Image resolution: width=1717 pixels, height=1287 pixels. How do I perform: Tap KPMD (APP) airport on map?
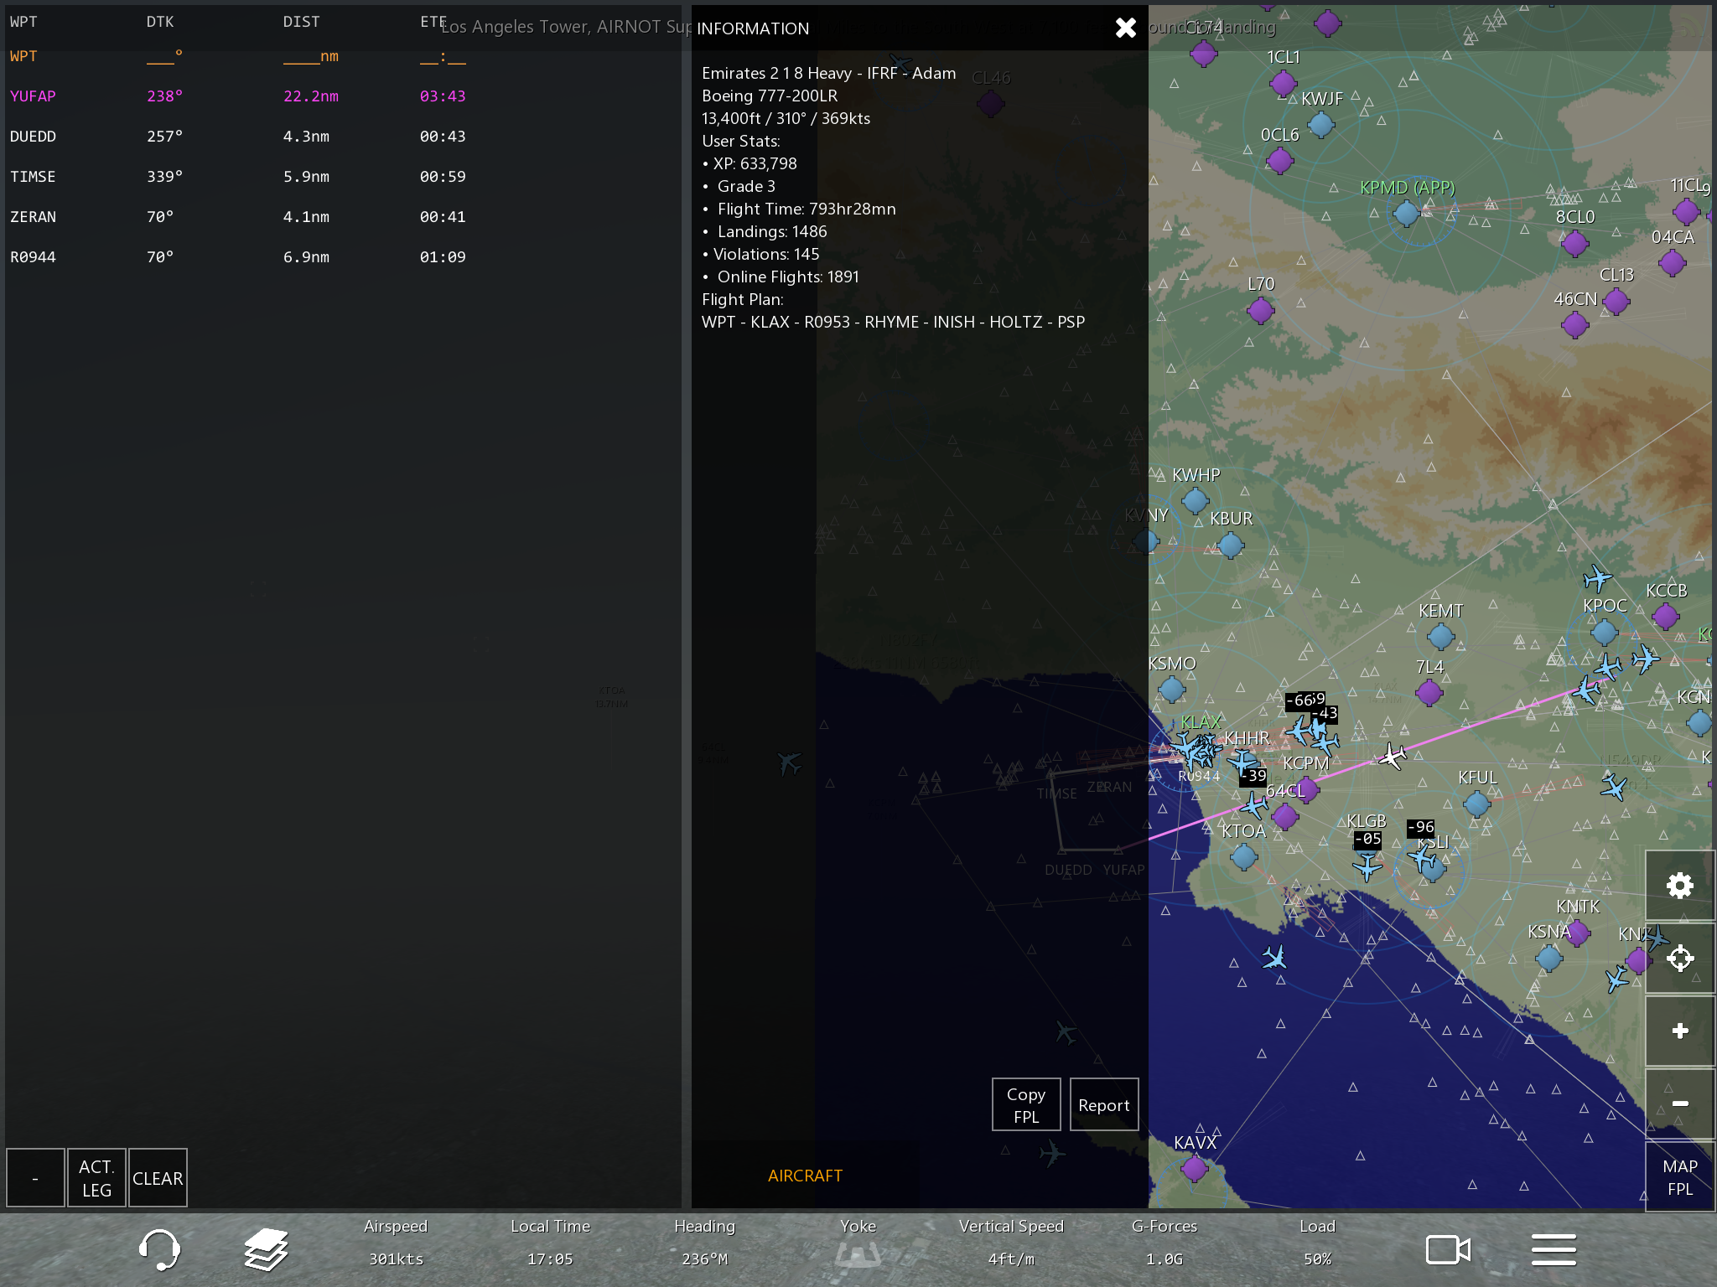click(1406, 213)
